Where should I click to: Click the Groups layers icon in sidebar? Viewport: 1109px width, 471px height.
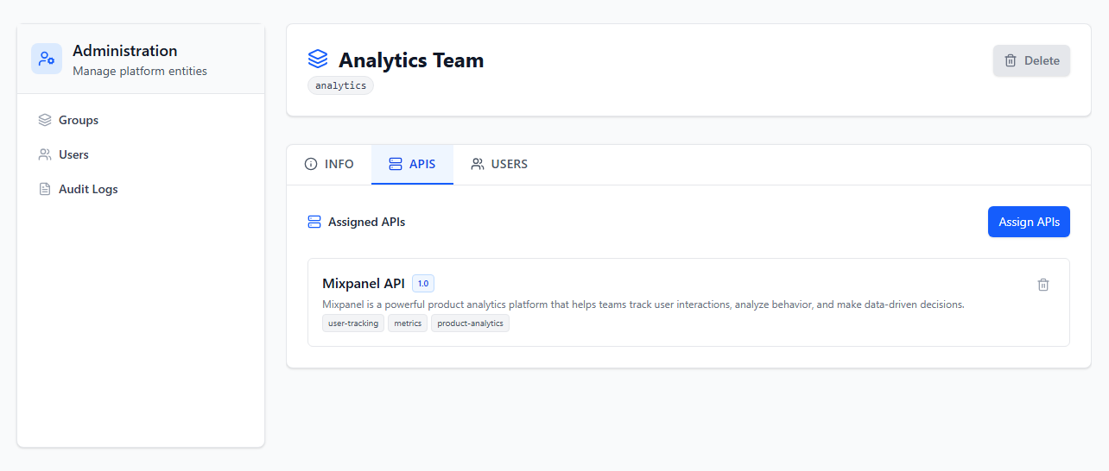pyautogui.click(x=45, y=120)
